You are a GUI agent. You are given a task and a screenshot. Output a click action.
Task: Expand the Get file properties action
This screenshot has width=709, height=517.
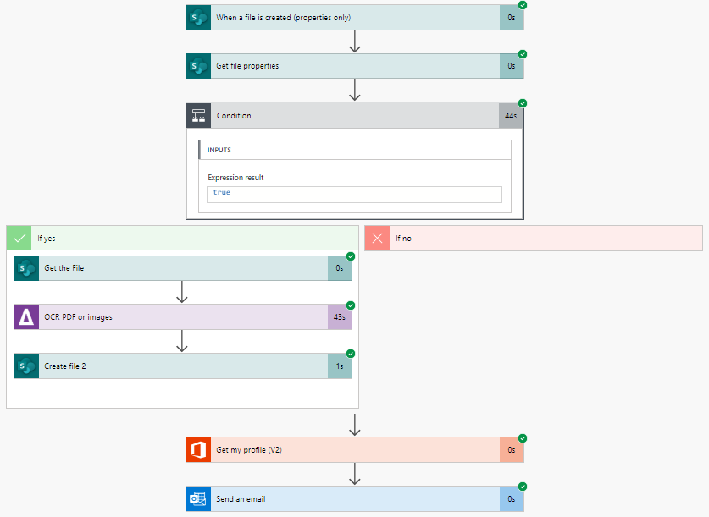[x=339, y=65]
